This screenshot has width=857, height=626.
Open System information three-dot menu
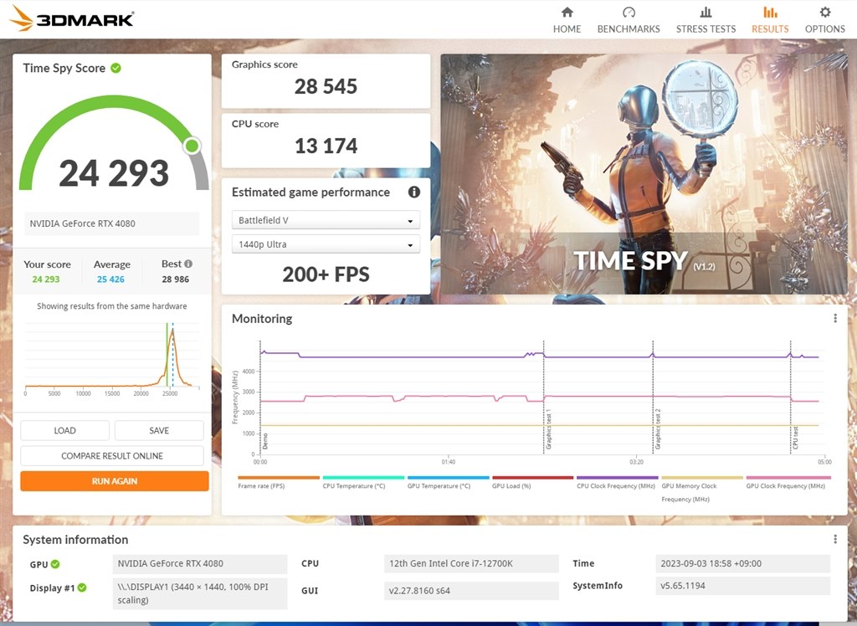click(835, 539)
